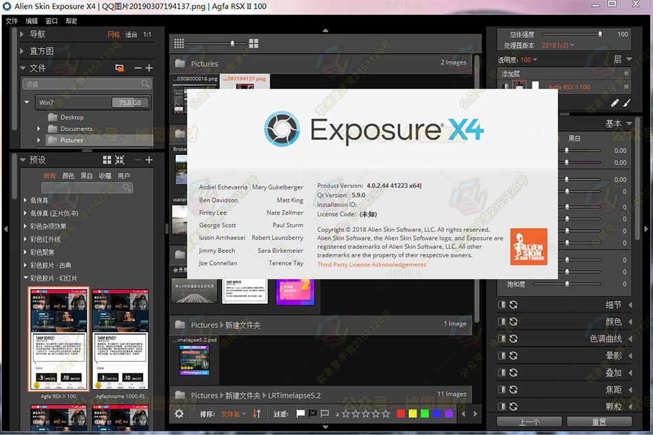This screenshot has height=435, width=653.
Task: Toggle the 颗粒 panel on/off switch
Action: 502,407
